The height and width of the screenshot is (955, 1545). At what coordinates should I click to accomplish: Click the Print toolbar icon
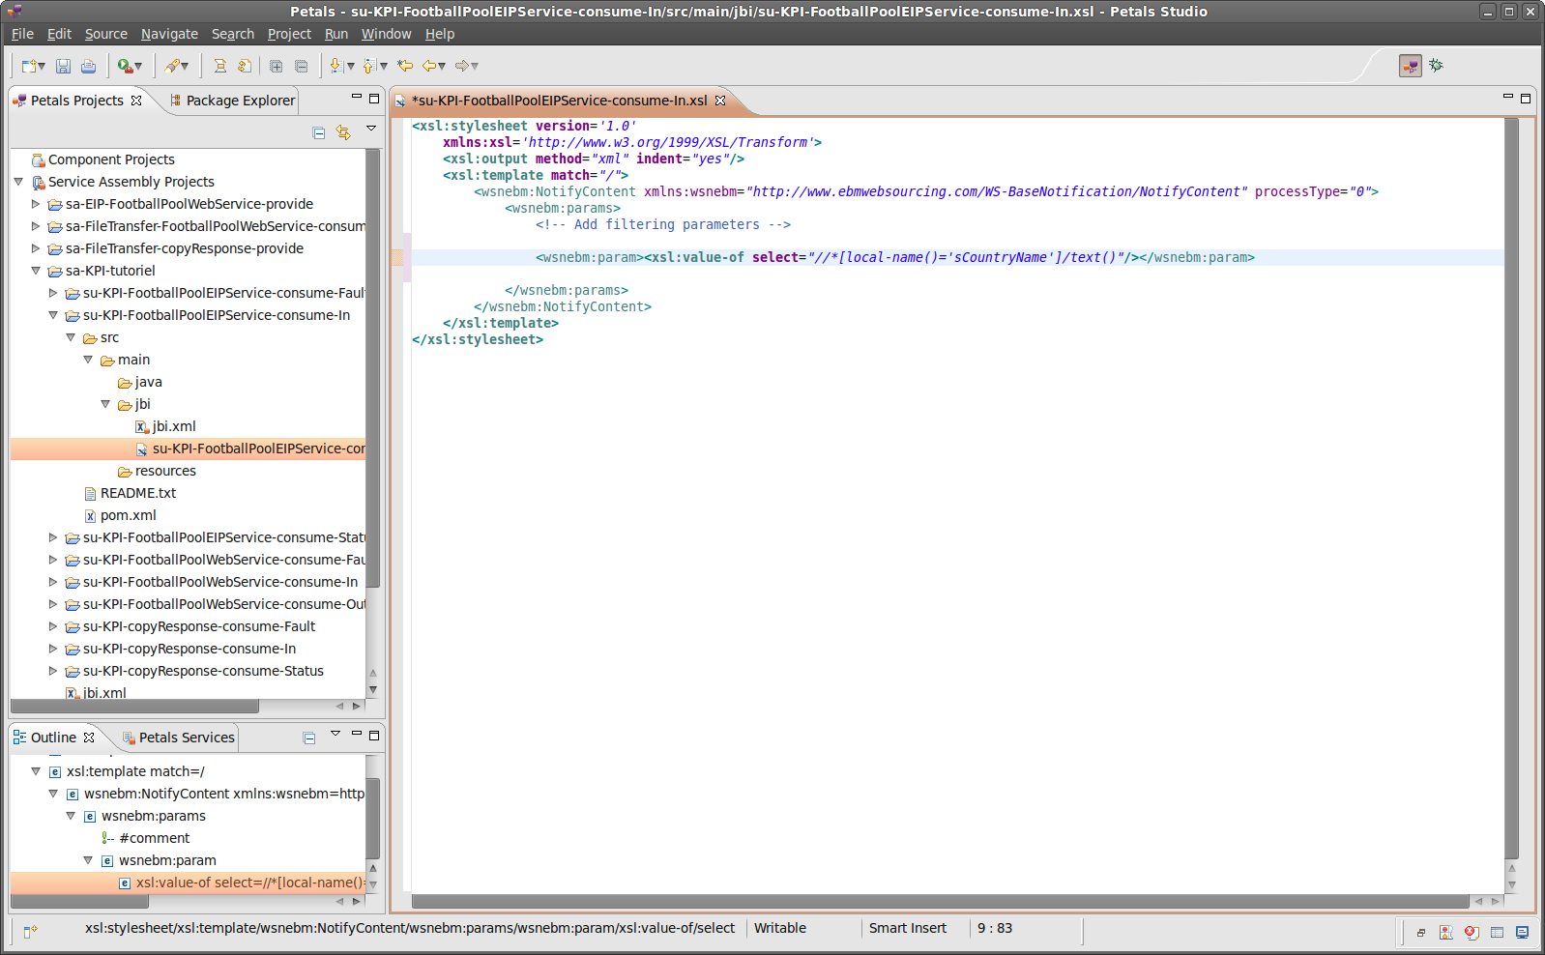pyautogui.click(x=88, y=66)
